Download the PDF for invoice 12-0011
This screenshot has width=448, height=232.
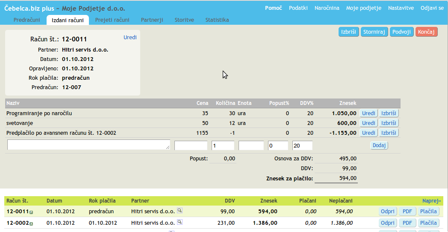pyautogui.click(x=407, y=211)
